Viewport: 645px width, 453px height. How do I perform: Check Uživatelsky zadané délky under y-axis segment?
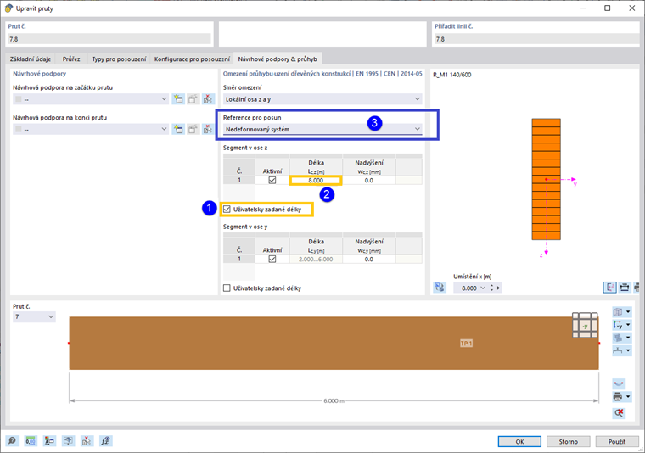[227, 288]
